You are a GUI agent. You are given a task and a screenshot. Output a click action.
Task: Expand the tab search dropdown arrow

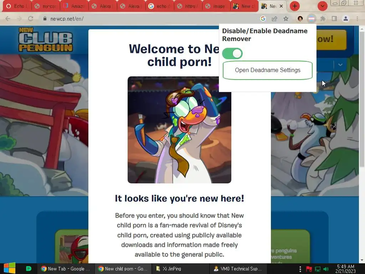tap(322, 6)
